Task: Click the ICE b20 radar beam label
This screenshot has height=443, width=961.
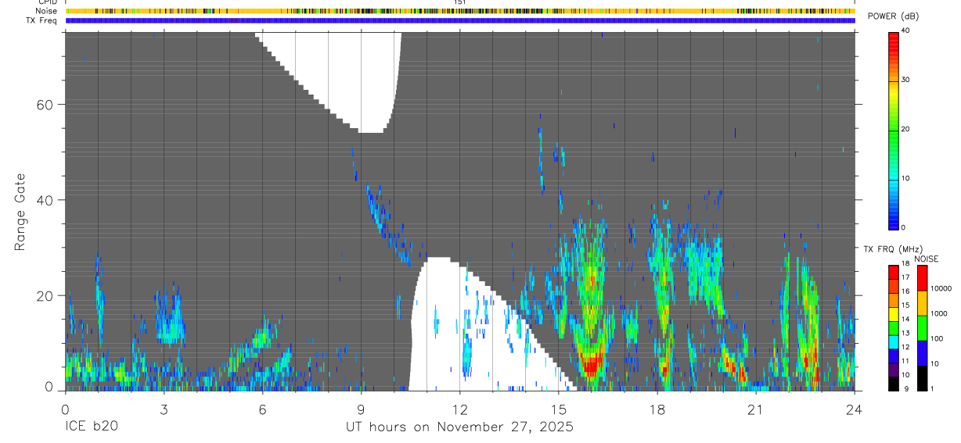Action: (91, 427)
